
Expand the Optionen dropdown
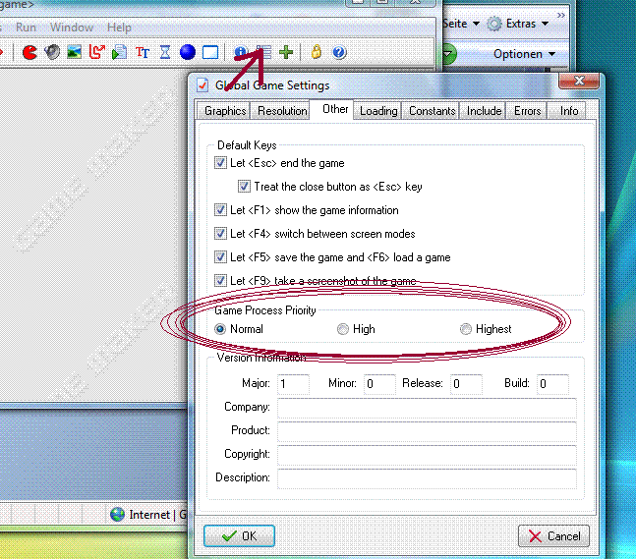[x=524, y=54]
